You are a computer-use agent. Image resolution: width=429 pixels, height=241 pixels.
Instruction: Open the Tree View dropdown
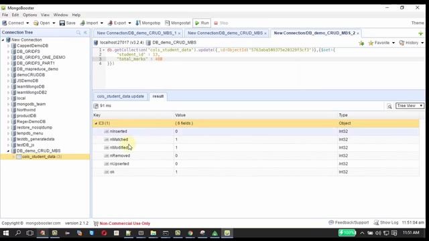point(410,106)
